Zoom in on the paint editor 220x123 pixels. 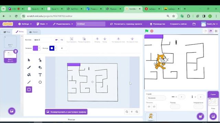click(137, 112)
